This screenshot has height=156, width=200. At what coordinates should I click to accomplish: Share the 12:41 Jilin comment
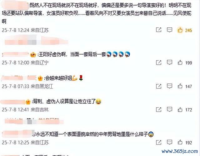(x=159, y=110)
